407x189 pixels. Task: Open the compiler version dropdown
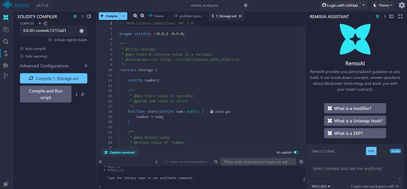(x=54, y=31)
